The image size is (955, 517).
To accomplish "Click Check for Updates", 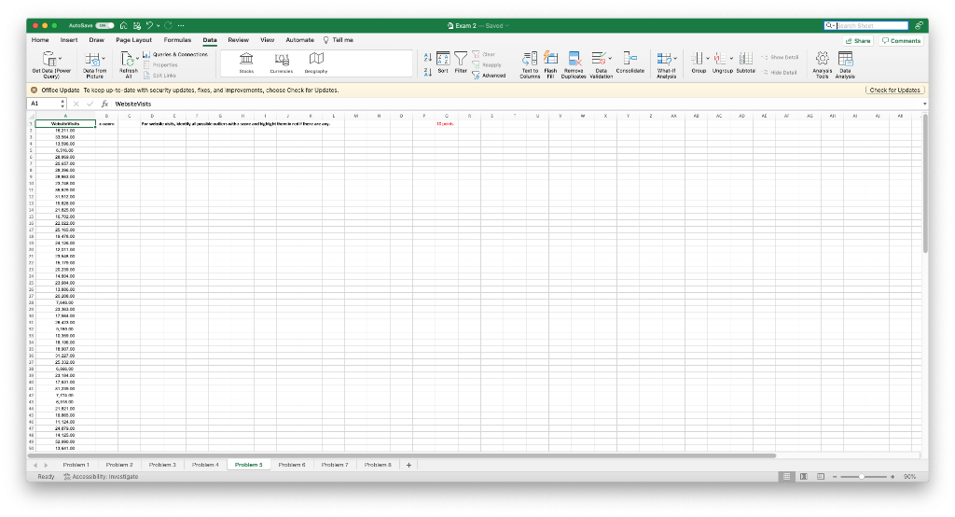I will 894,91.
